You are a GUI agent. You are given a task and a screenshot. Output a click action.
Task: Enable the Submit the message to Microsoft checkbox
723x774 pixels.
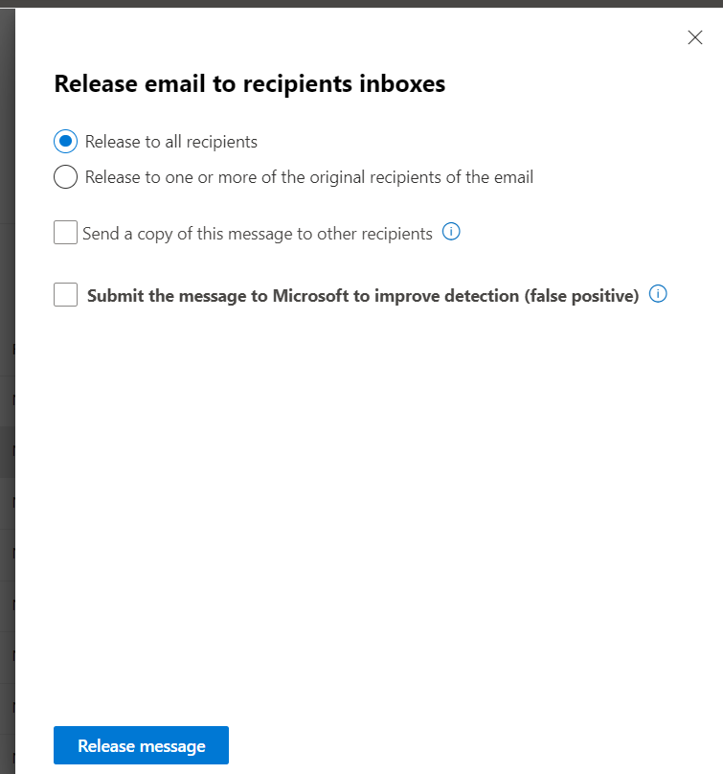coord(65,295)
